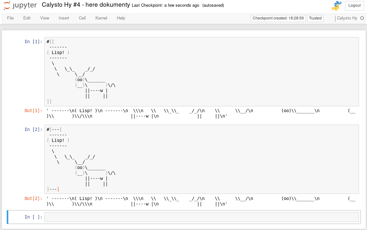Image resolution: width=367 pixels, height=230 pixels.
Task: Click the Logout button
Action: tap(354, 5)
